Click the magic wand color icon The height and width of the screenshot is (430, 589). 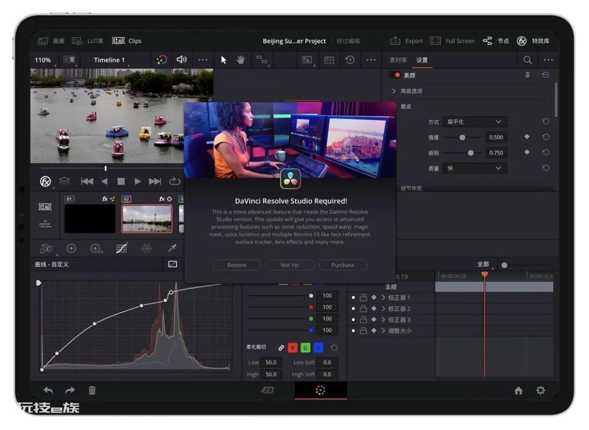coord(161,59)
